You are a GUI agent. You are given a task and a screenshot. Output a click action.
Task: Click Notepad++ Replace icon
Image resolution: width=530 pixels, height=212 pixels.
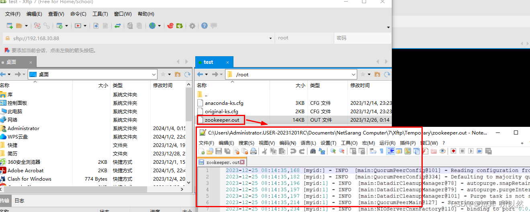click(321, 151)
